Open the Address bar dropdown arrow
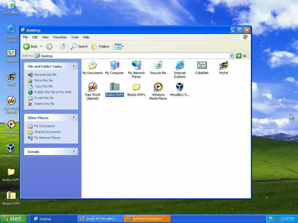298x223 pixels. pyautogui.click(x=231, y=56)
